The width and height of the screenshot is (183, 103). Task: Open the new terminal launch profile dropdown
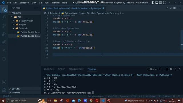coord(163,69)
